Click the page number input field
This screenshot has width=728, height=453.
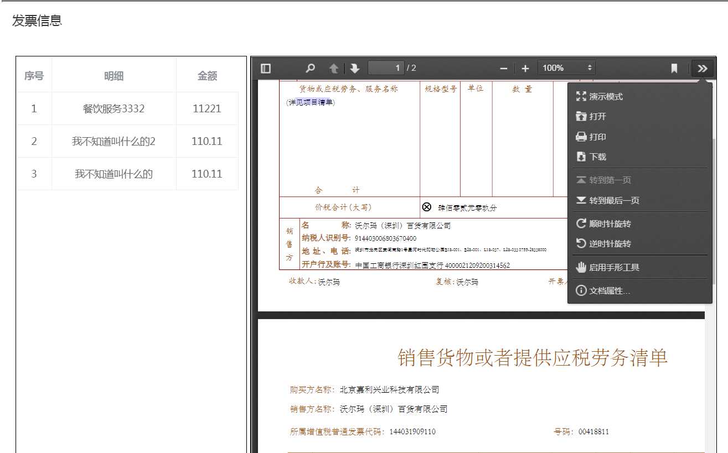click(x=386, y=68)
